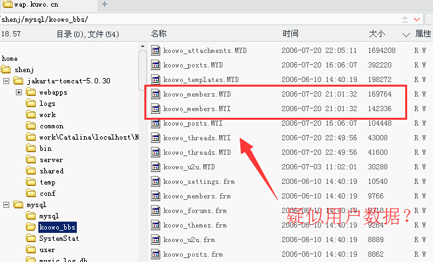The image size is (433, 262).
Task: Select koowo_u2u.MYD file icon
Action: point(156,167)
